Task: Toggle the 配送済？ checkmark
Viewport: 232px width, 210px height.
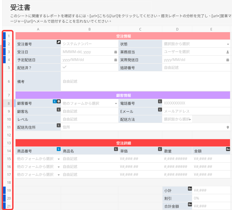Action: coord(64,67)
